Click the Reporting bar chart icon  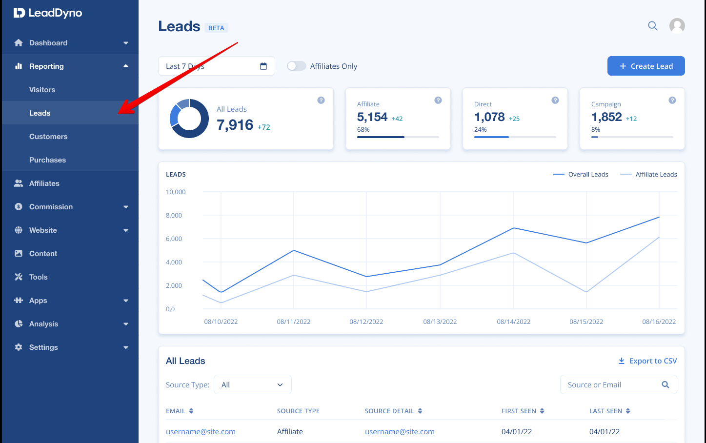19,66
